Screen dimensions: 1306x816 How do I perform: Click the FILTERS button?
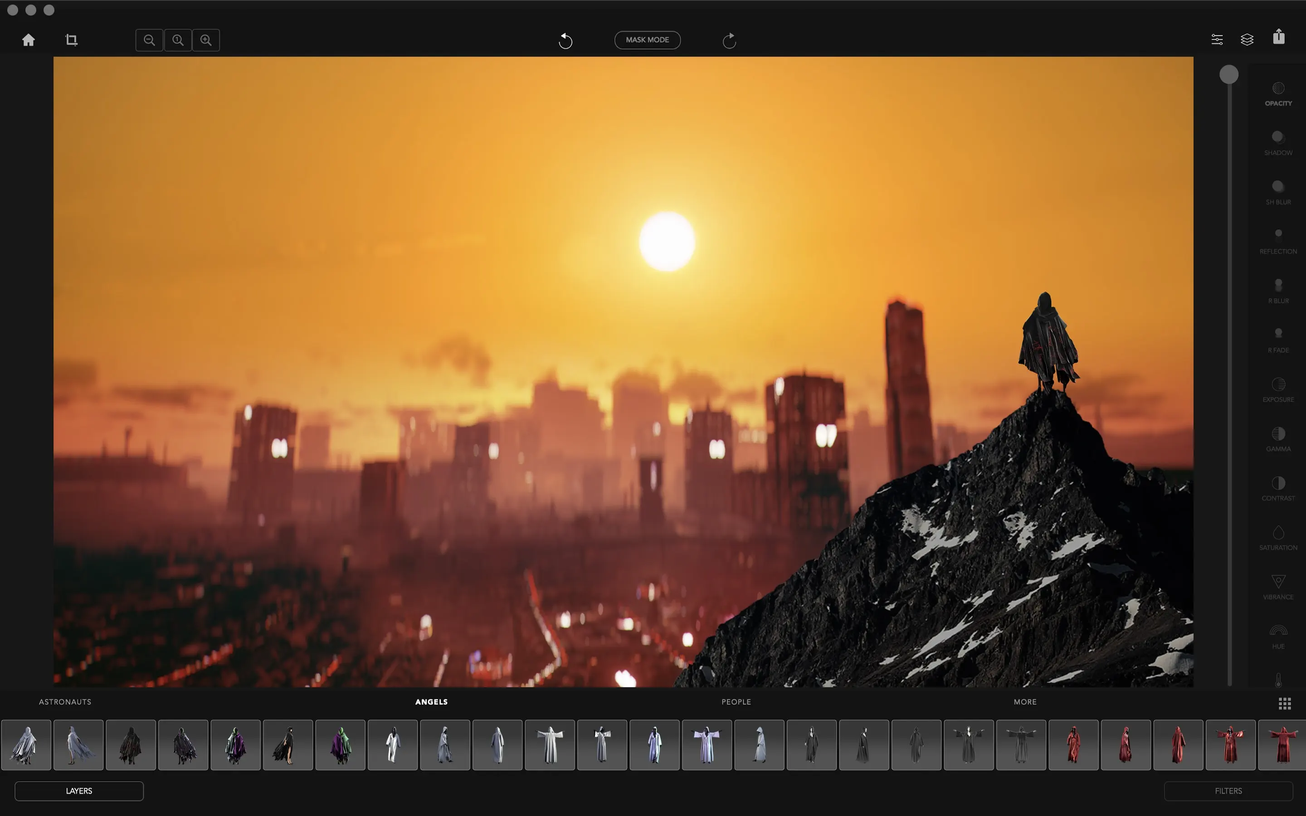[1228, 791]
